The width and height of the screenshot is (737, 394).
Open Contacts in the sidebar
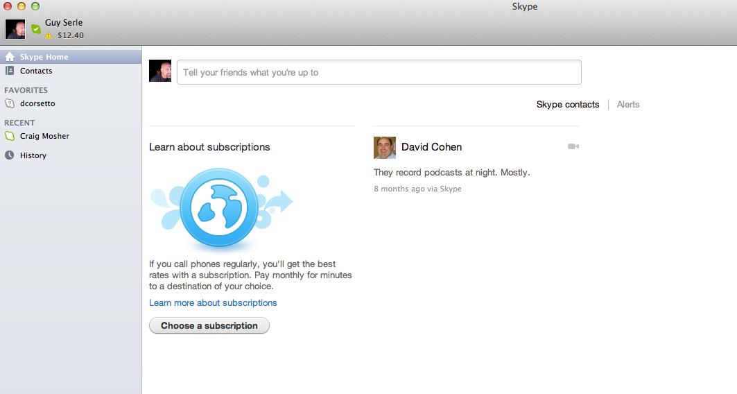(35, 71)
